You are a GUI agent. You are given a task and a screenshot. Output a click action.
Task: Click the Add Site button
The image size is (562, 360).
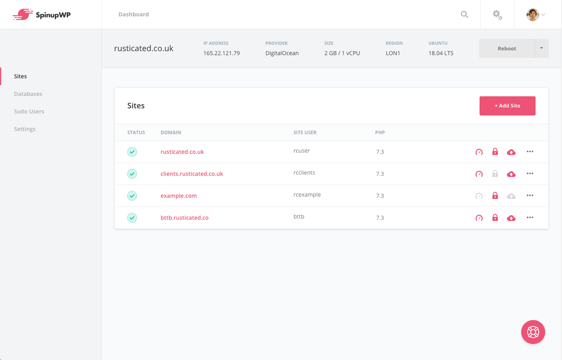coord(508,106)
